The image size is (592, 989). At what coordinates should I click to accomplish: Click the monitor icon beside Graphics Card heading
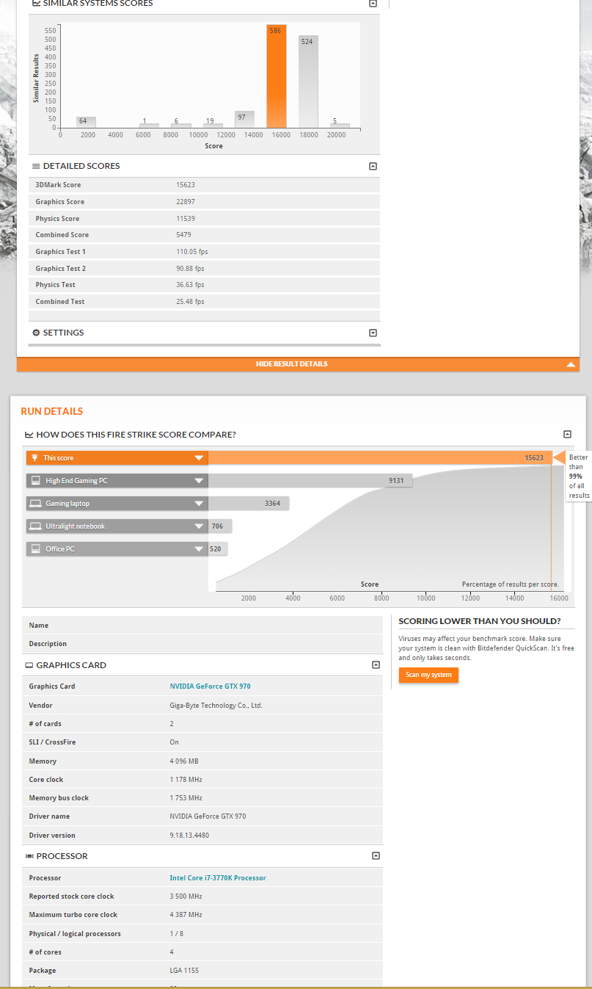tap(29, 665)
